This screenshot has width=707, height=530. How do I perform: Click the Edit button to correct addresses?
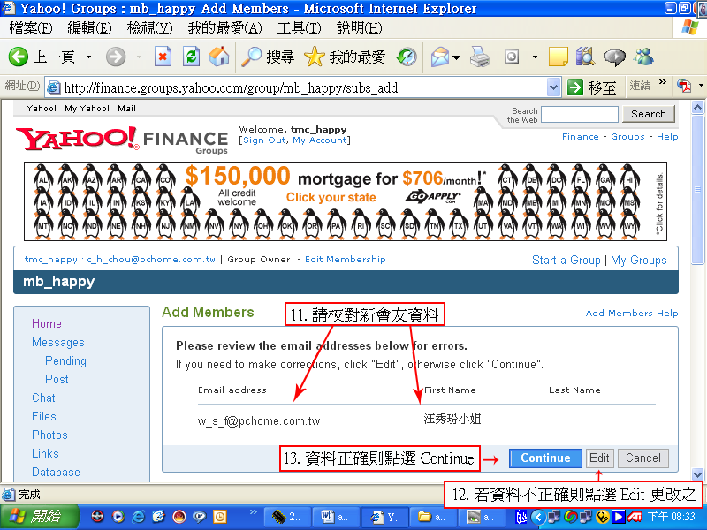point(600,458)
